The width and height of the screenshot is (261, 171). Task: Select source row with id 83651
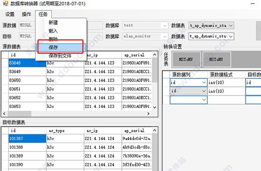pyautogui.click(x=27, y=89)
